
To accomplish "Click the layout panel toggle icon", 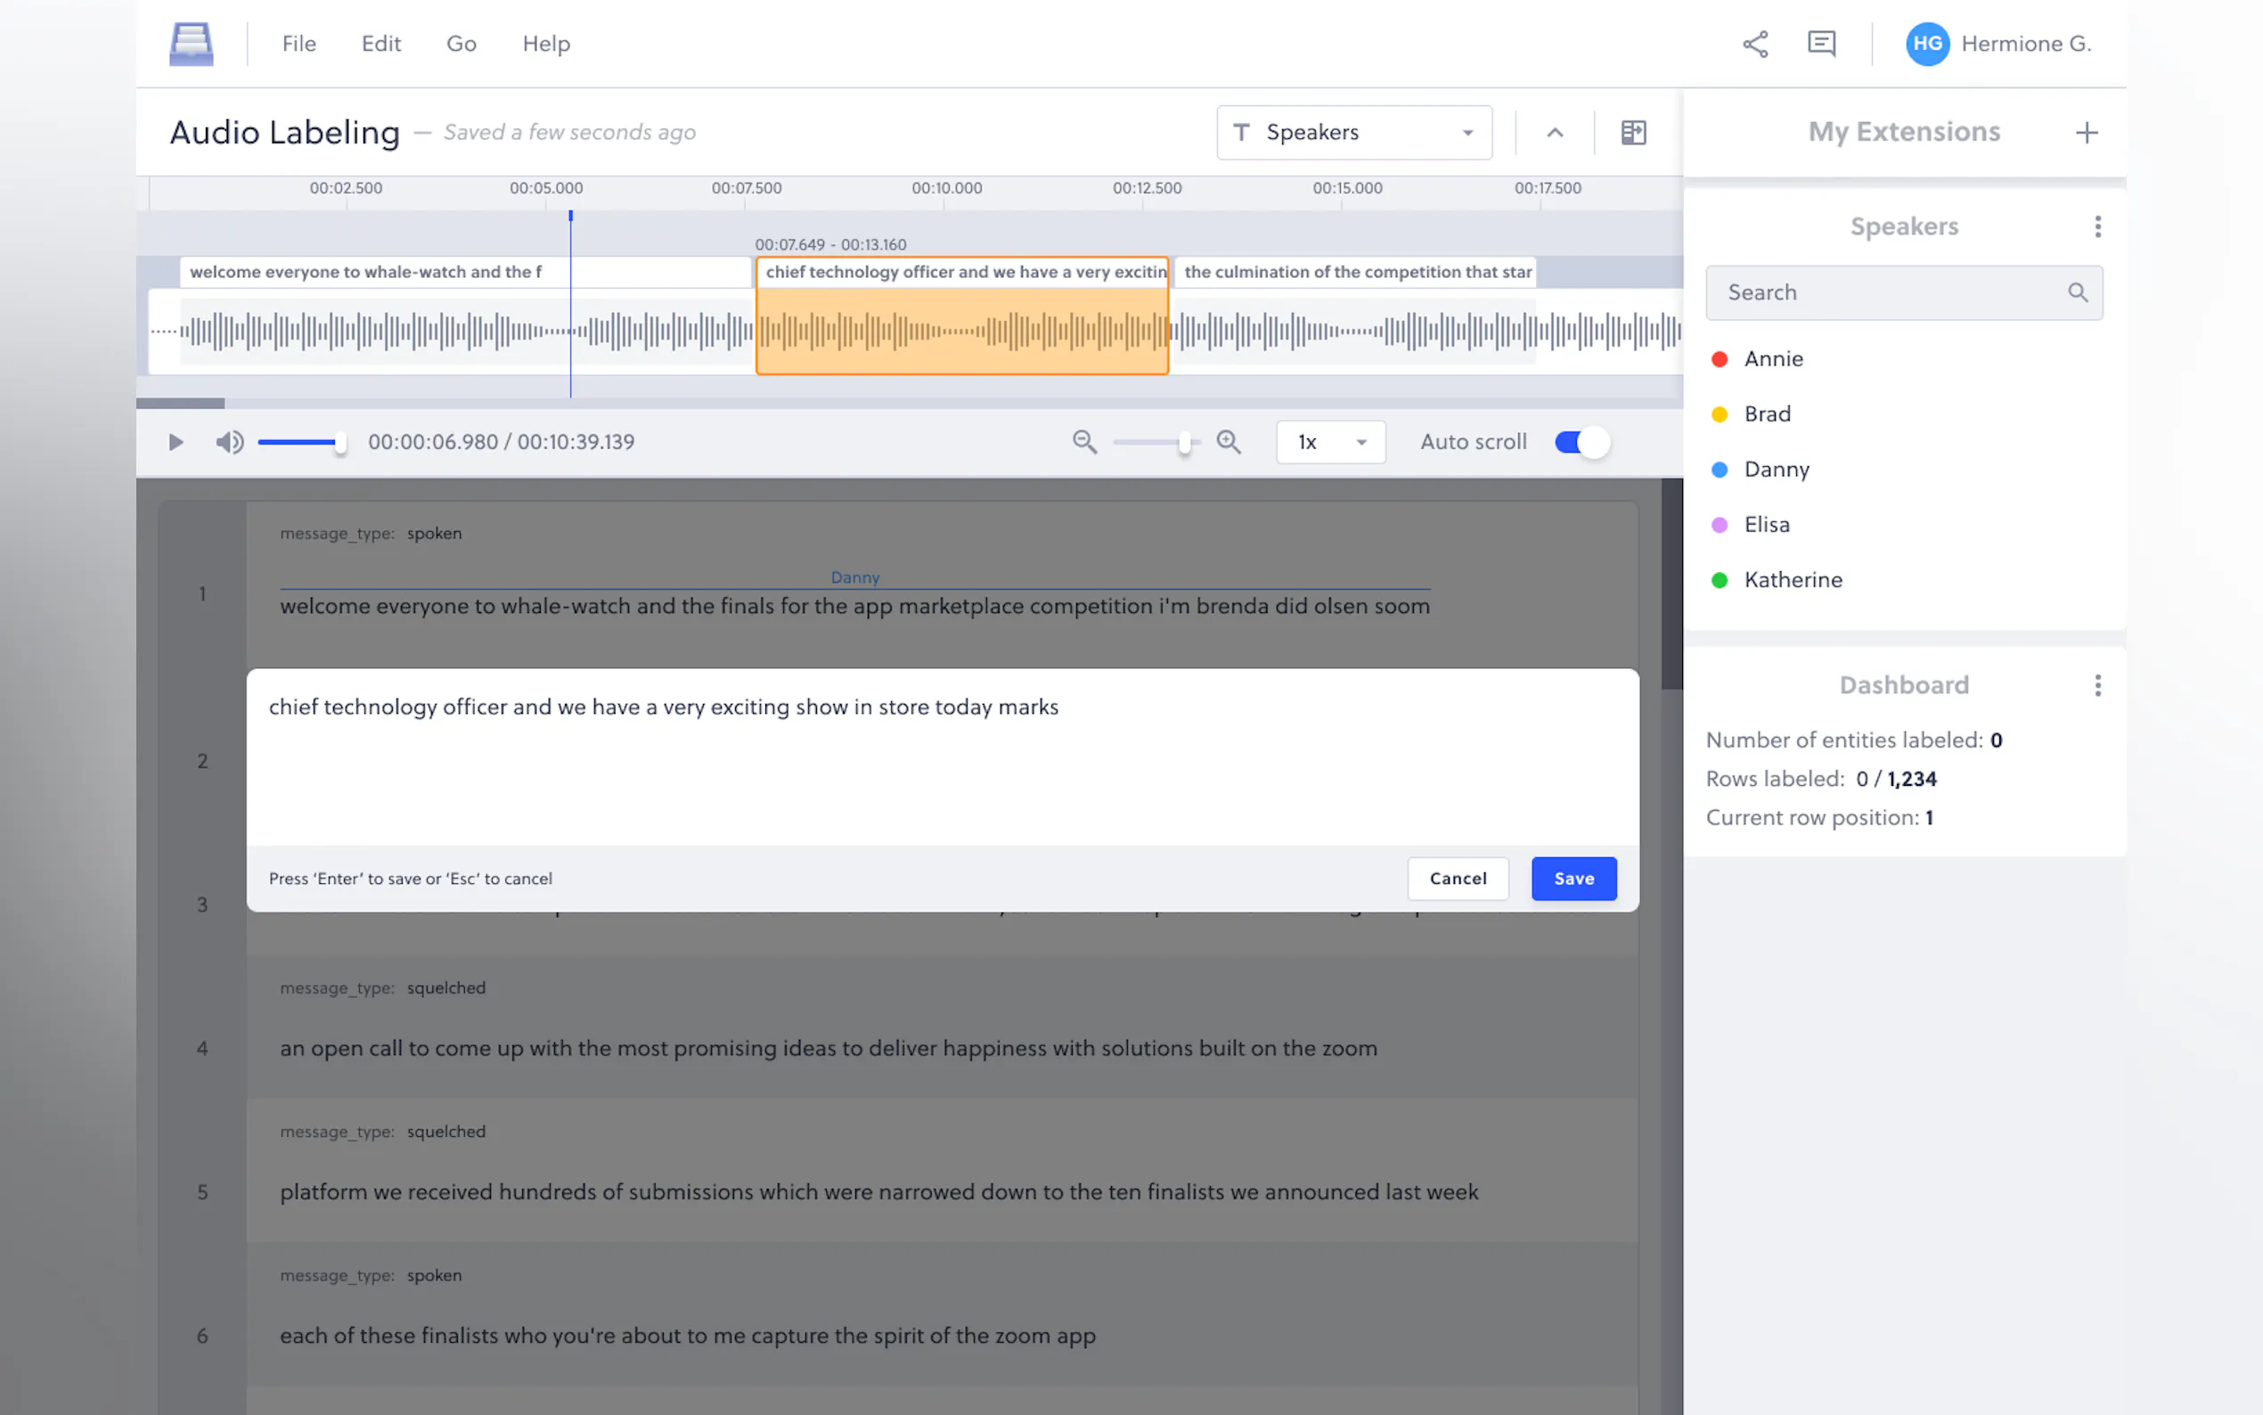I will pos(1633,133).
